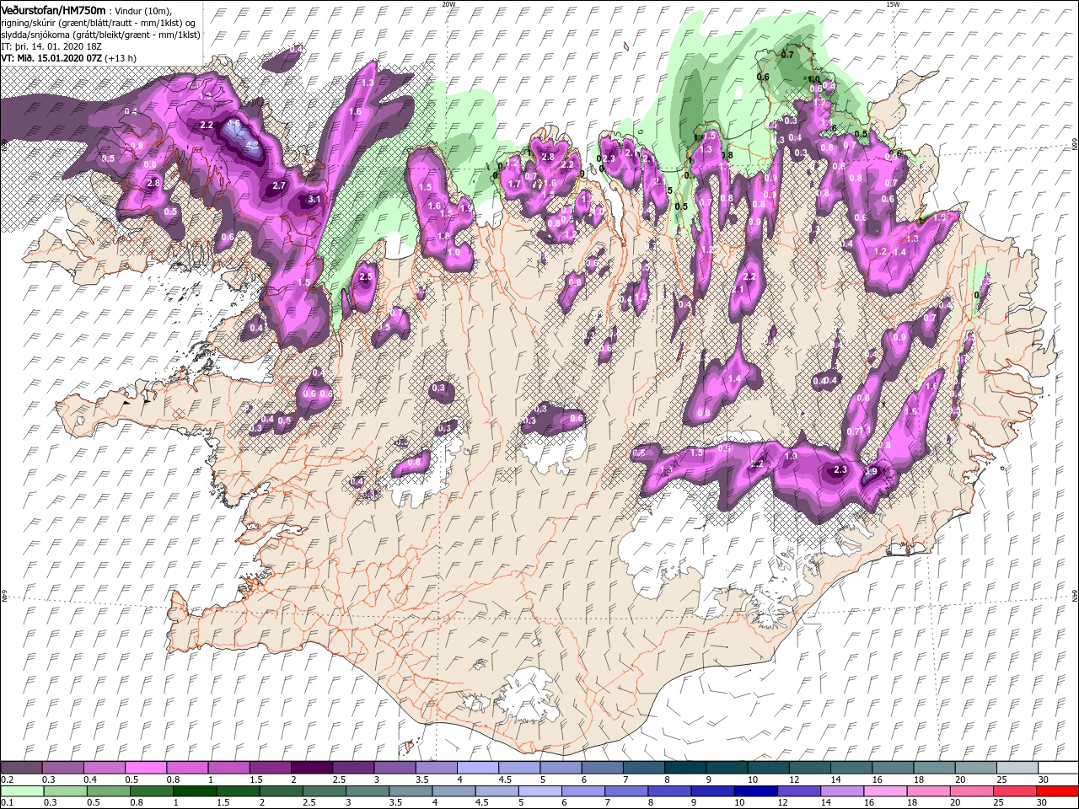Pick the medium green 0.5 swatch in rain legend
Viewport: 1079px width, 809px height.
107,791
